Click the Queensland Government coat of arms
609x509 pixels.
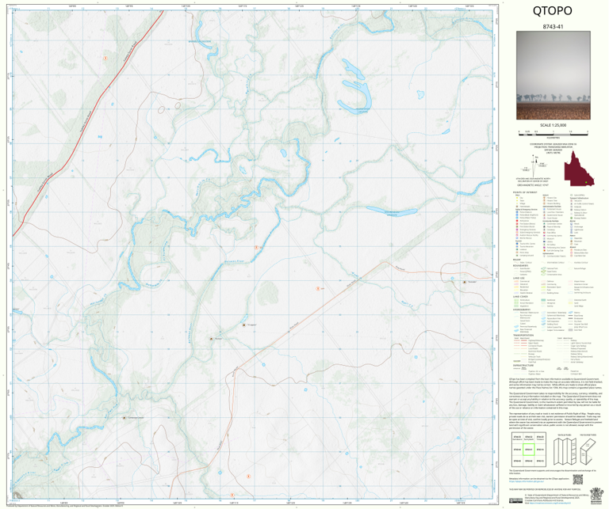[595, 496]
